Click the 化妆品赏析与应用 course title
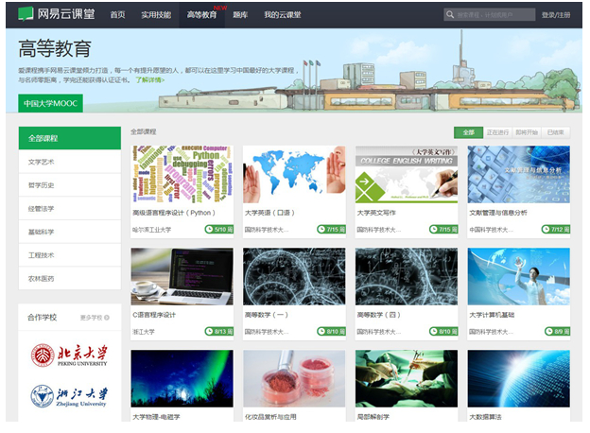 coord(270,417)
